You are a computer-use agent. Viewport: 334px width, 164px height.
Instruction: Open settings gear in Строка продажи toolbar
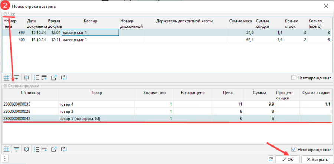pos(26,149)
